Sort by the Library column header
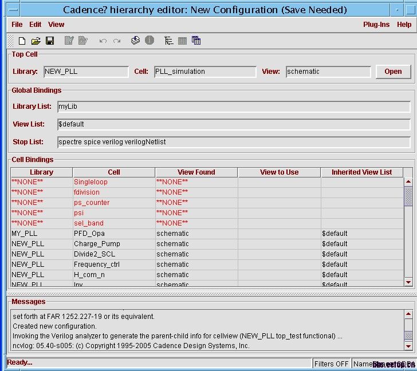This screenshot has width=417, height=371. click(x=41, y=172)
